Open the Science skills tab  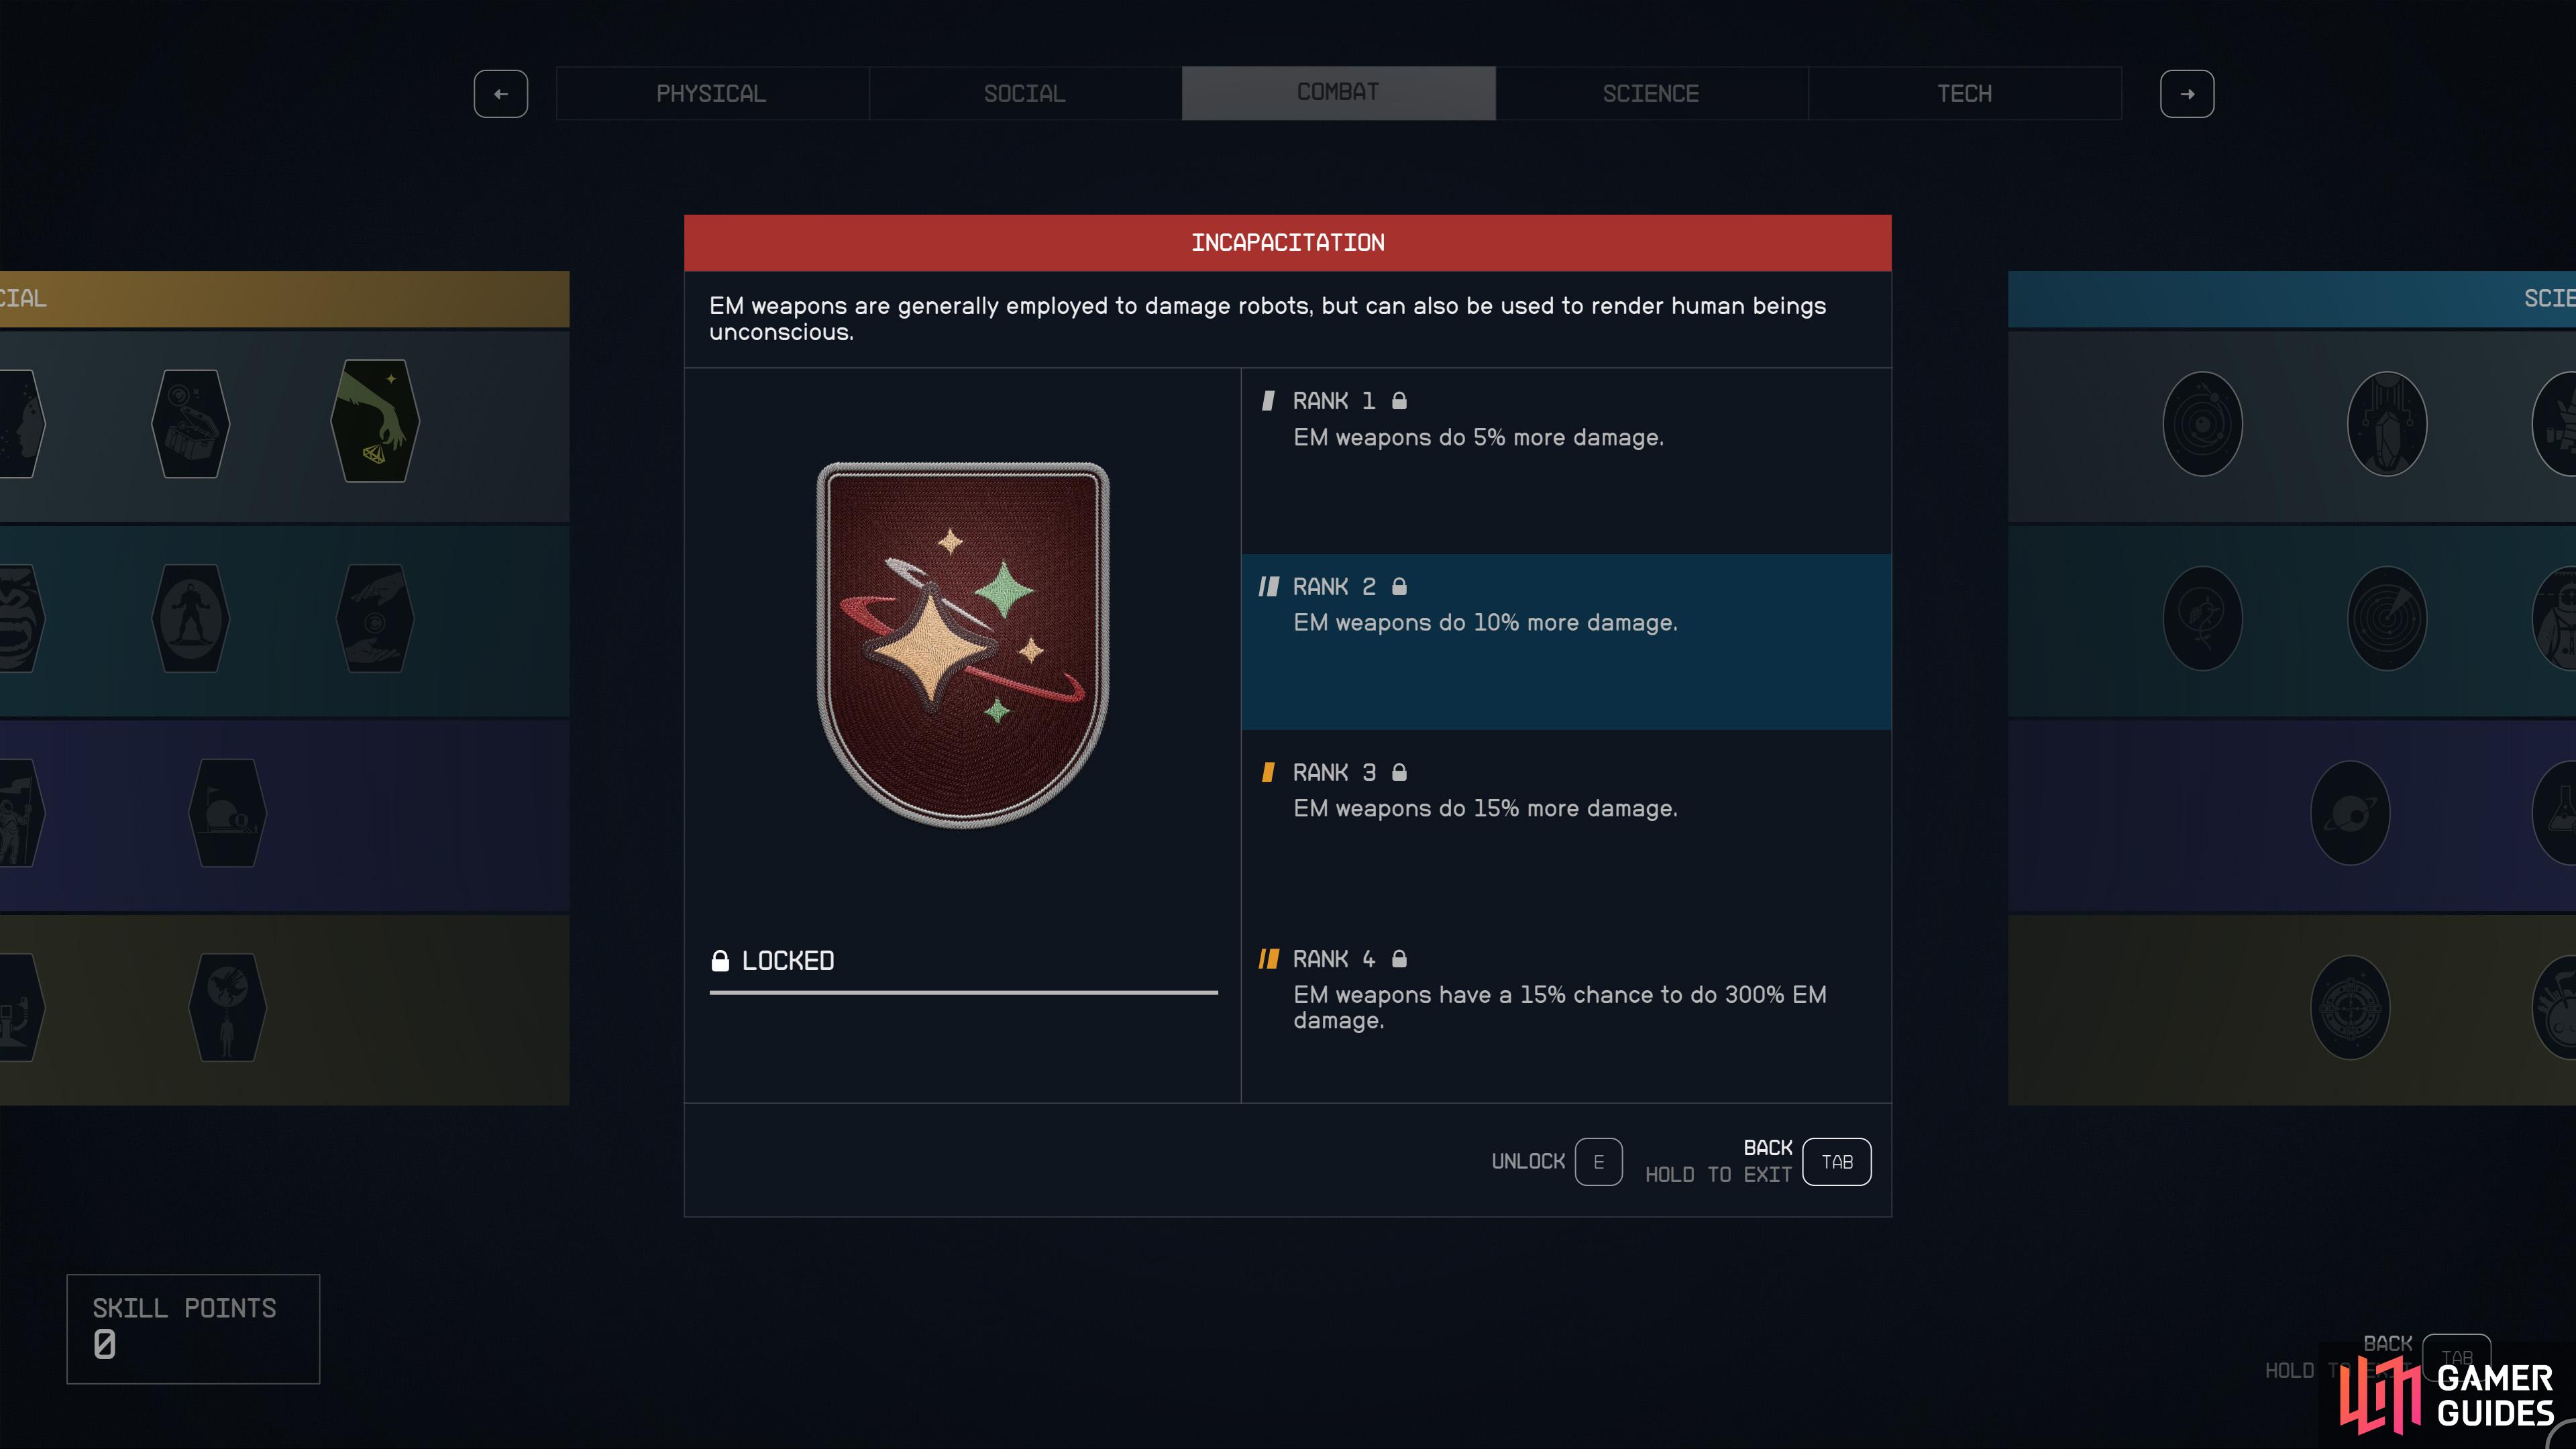pos(1651,94)
